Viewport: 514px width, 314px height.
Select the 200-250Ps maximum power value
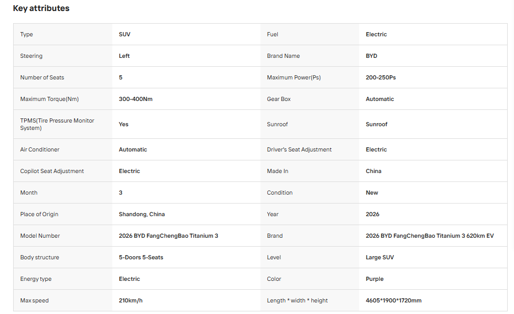381,77
